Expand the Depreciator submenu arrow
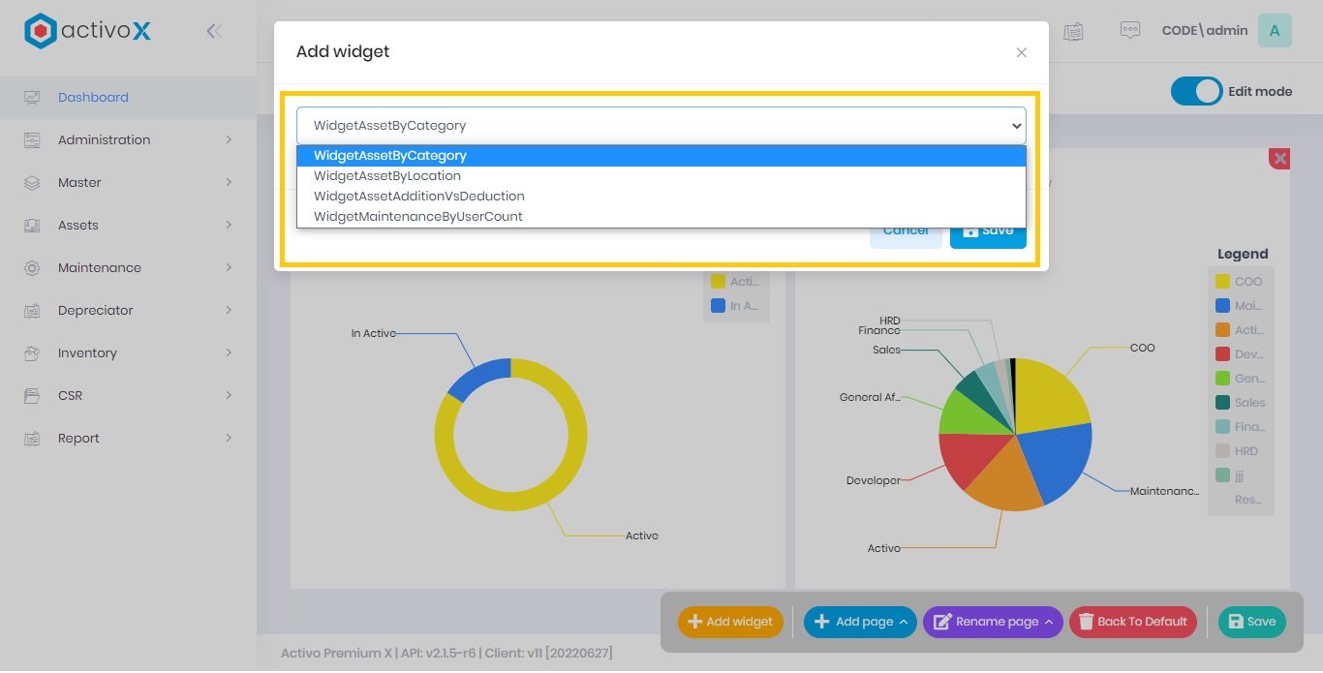 tap(229, 311)
